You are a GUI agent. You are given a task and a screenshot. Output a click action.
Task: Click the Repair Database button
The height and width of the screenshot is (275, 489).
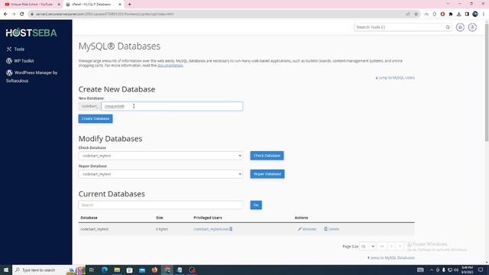tap(267, 174)
